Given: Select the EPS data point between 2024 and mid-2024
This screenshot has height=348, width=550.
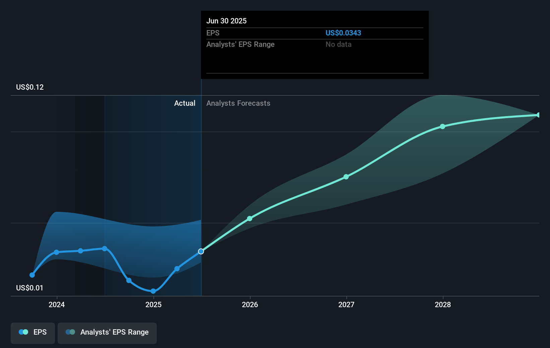Looking at the screenshot, I should 80,251.
